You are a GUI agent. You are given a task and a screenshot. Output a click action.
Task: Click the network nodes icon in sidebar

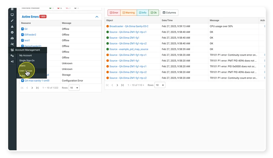(x=12, y=44)
